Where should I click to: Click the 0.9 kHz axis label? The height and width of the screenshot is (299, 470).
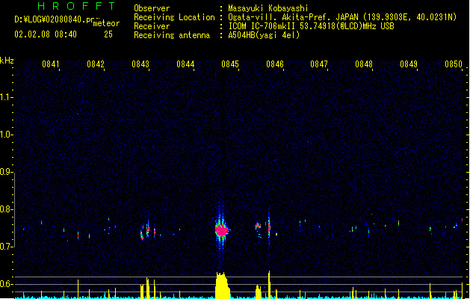pos(6,172)
